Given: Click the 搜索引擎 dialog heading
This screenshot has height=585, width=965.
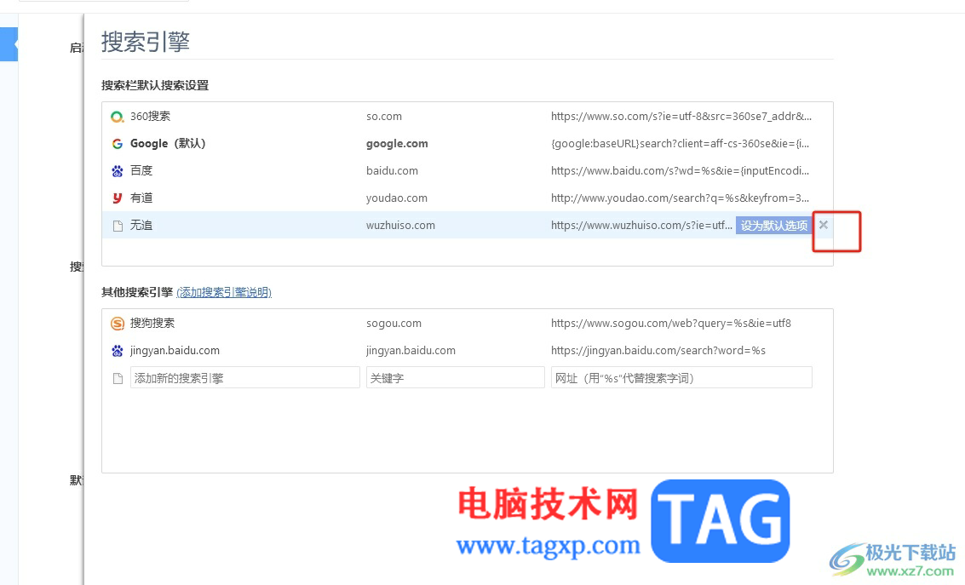Looking at the screenshot, I should pyautogui.click(x=146, y=42).
